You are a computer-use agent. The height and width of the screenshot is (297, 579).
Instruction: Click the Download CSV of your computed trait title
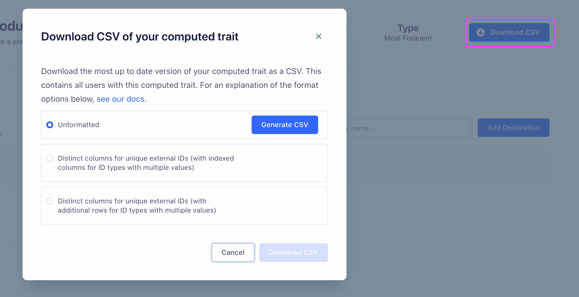pos(140,36)
